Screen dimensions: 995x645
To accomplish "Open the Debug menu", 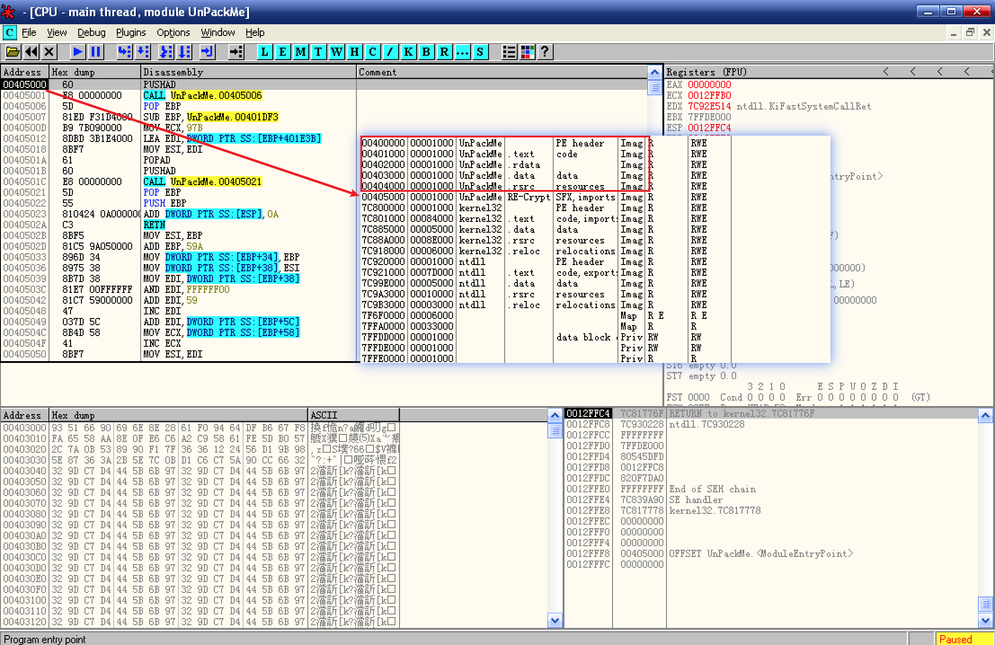I will point(91,33).
